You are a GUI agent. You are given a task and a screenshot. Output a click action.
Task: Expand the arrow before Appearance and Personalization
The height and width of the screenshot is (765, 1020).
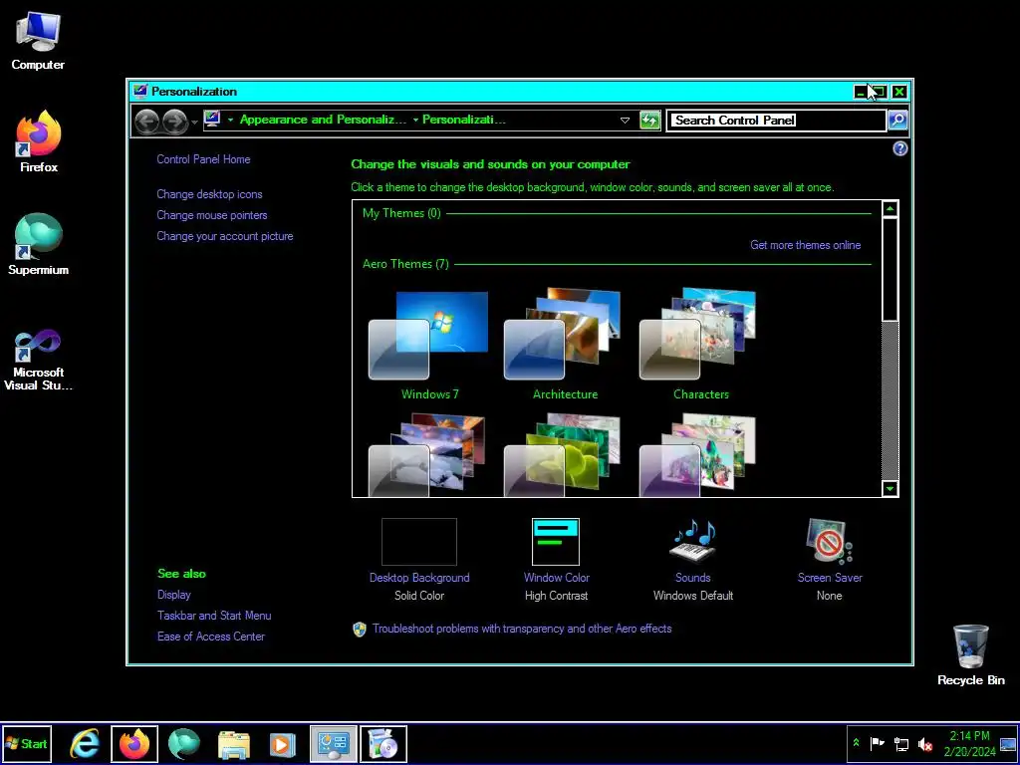pos(230,120)
